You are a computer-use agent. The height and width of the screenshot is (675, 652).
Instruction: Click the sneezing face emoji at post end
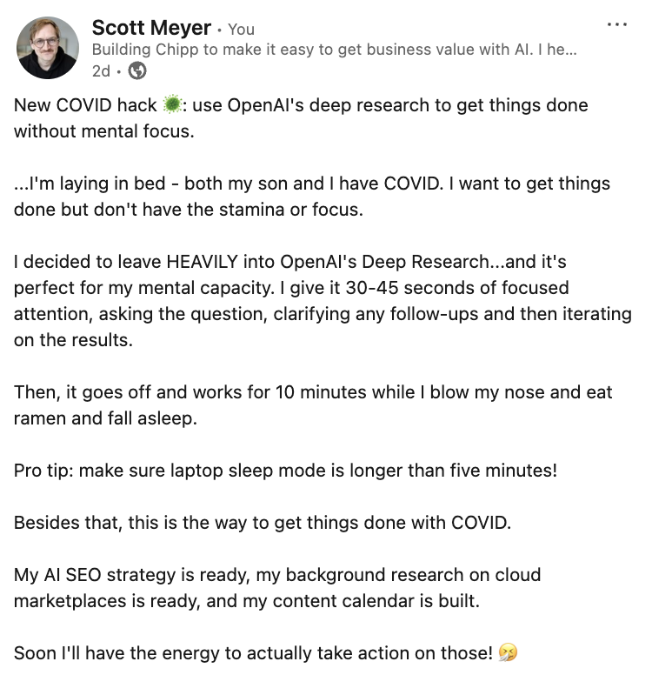508,652
